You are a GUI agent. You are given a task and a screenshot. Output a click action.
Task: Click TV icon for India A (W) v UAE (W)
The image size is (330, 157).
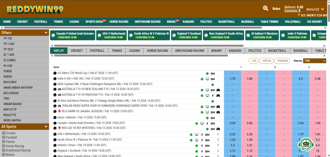[207, 79]
